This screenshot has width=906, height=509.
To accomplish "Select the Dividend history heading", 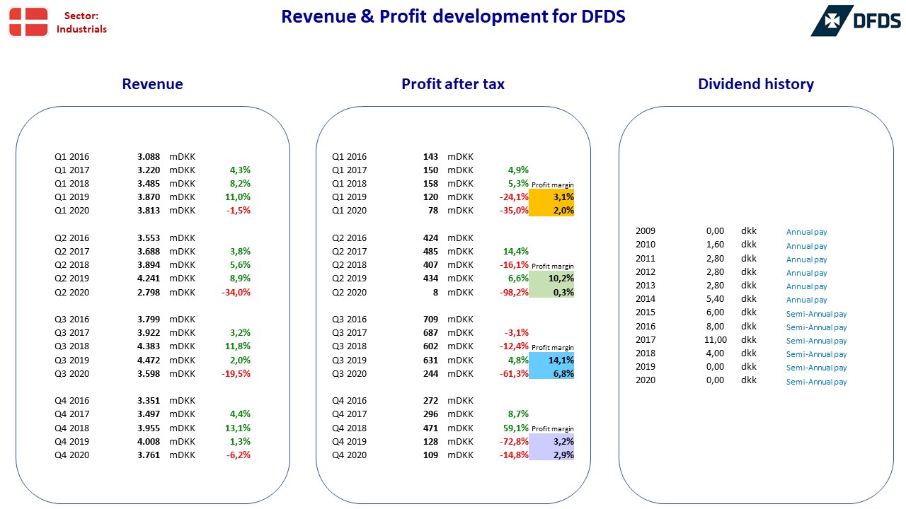I will click(756, 84).
